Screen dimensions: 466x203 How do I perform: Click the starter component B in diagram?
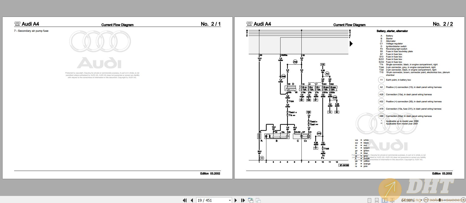277,136
